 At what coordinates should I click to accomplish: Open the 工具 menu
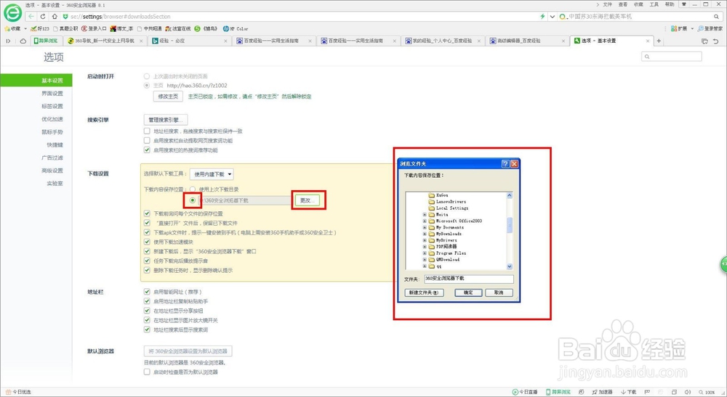[x=654, y=4]
